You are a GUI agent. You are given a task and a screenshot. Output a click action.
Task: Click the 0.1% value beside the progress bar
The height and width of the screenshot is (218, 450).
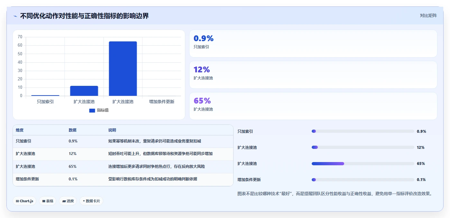[x=421, y=180]
